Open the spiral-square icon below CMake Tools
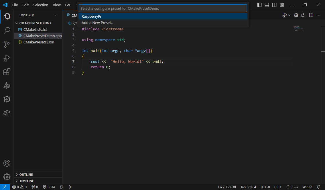The width and height of the screenshot is (325, 190). tap(7, 99)
